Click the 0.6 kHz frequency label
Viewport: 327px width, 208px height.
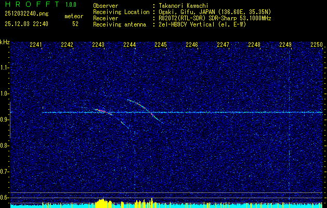[5, 198]
